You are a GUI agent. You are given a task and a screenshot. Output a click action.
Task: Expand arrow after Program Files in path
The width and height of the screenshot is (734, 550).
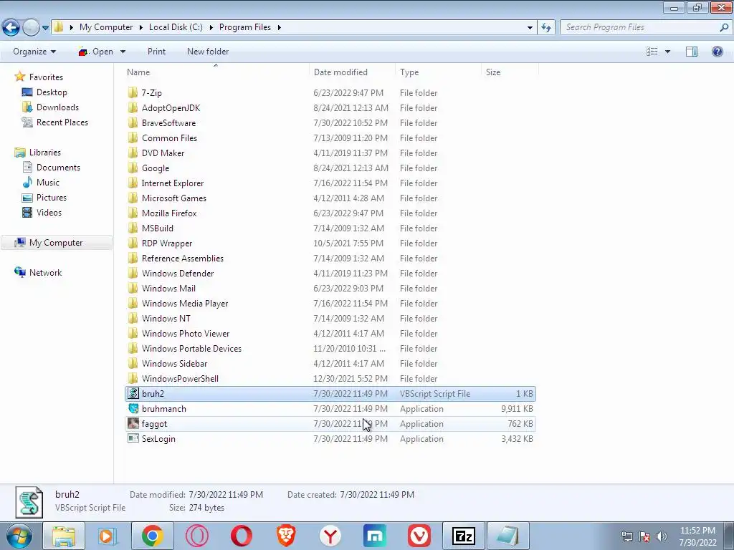[x=279, y=27]
